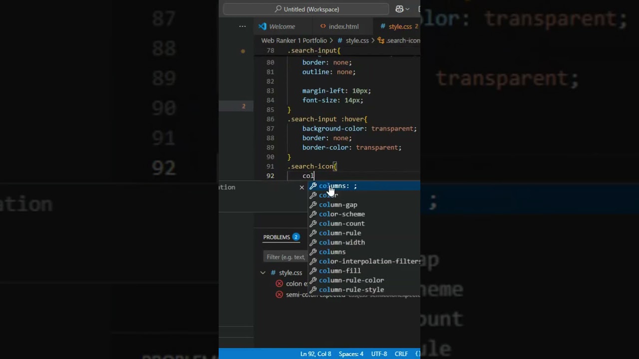The height and width of the screenshot is (359, 639).
Task: Click wrench icon beside column-gap suggestion
Action: tap(313, 205)
